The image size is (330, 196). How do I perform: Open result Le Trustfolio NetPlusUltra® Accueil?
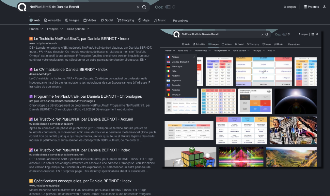[83, 119]
